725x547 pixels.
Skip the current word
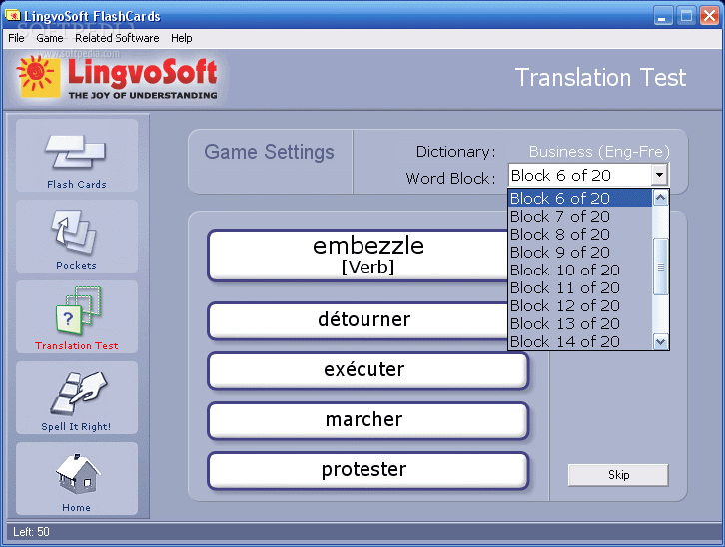point(618,475)
